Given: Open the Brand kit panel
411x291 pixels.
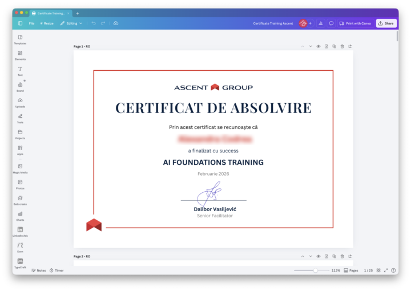Looking at the screenshot, I should (20, 87).
